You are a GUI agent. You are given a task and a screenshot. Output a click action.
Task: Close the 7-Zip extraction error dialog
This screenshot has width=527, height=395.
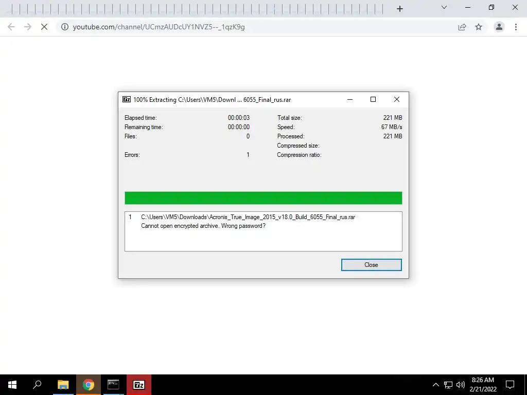point(371,265)
